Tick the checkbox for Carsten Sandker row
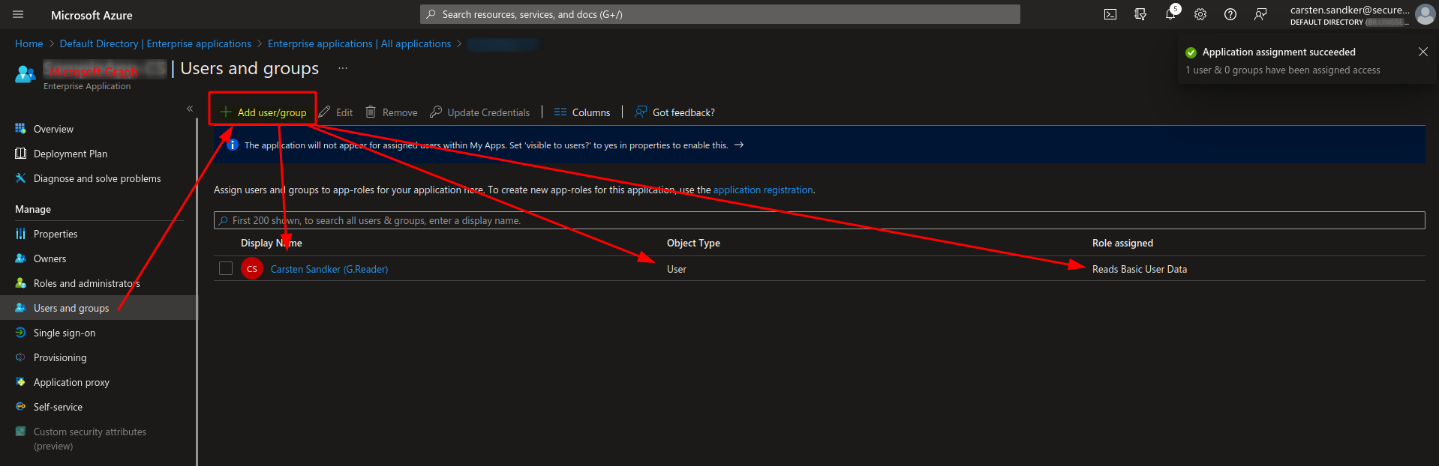Image resolution: width=1439 pixels, height=466 pixels. point(226,268)
